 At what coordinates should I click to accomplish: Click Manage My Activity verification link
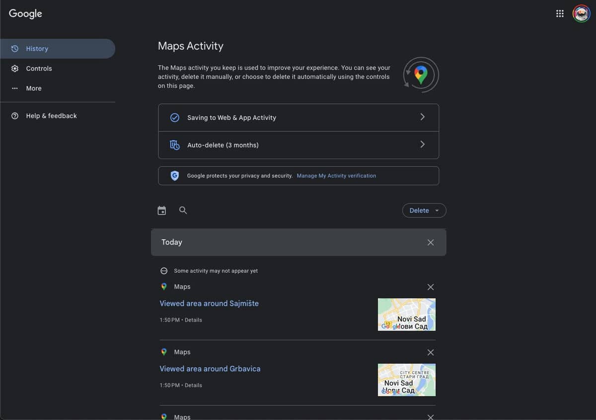pyautogui.click(x=336, y=176)
